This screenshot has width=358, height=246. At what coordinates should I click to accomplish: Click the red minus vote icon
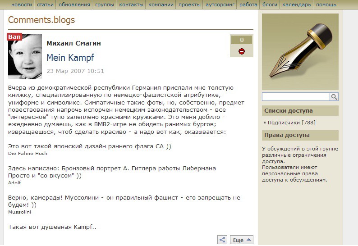tap(242, 51)
